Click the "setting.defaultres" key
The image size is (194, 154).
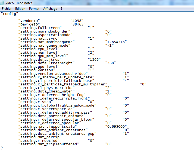point(40,60)
